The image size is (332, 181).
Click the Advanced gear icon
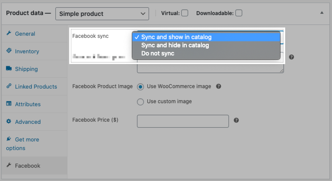click(x=9, y=121)
